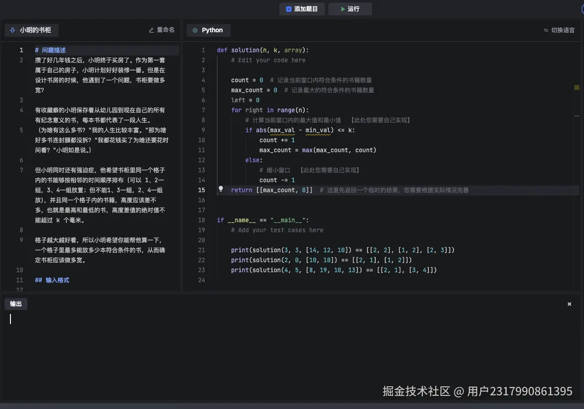Click the swap-arrows icon next to 切换语言
Screen dimensions: 584x409
547,30
